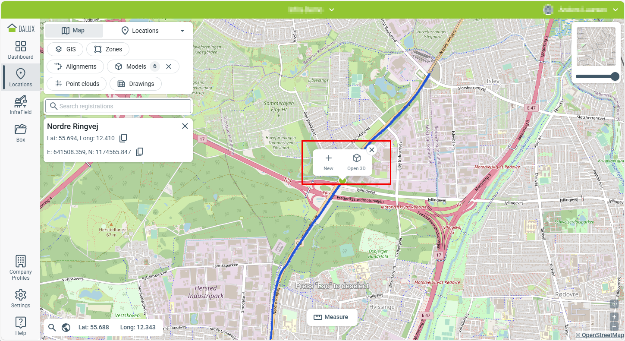Open the Box file storage
Image resolution: width=625 pixels, height=341 pixels.
pos(20,133)
